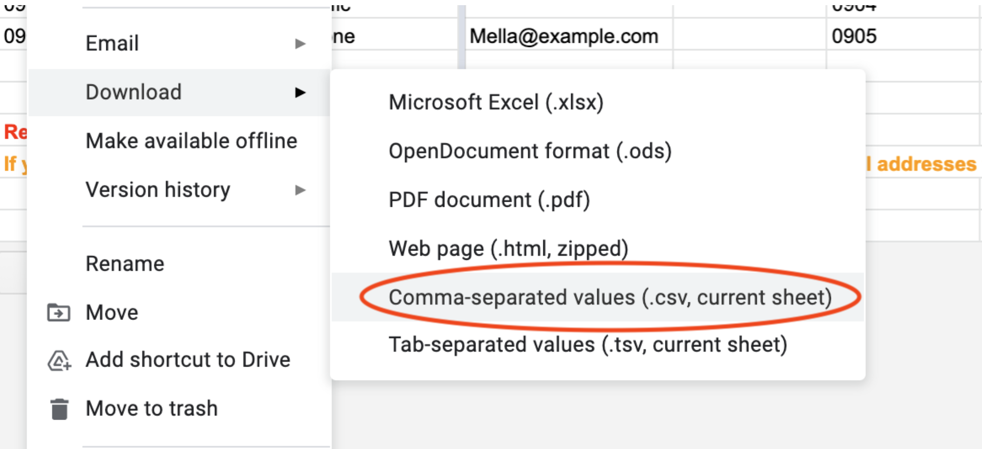Click the trash can icon
This screenshot has width=982, height=449.
pos(59,409)
